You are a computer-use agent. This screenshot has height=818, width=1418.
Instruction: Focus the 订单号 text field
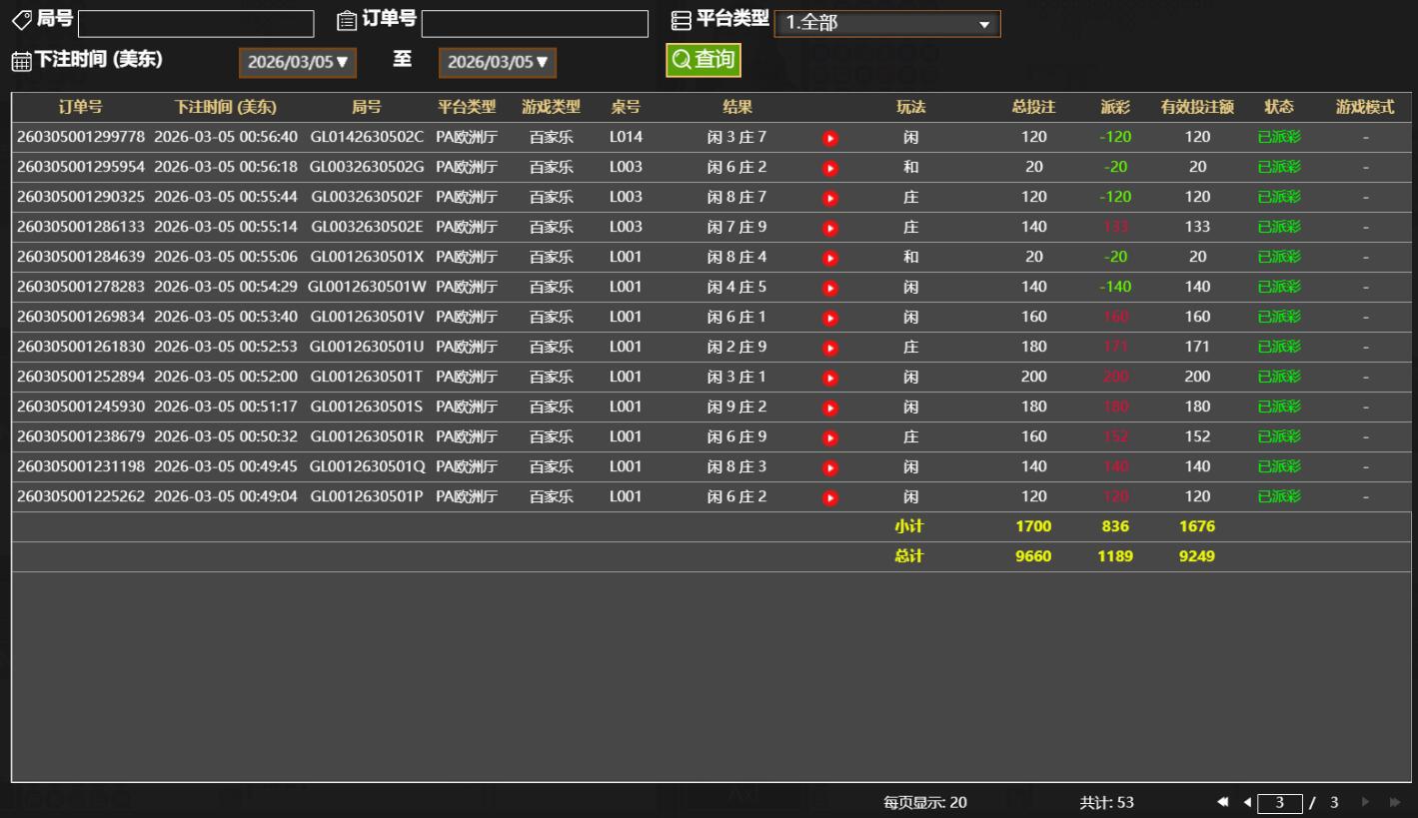click(x=535, y=24)
